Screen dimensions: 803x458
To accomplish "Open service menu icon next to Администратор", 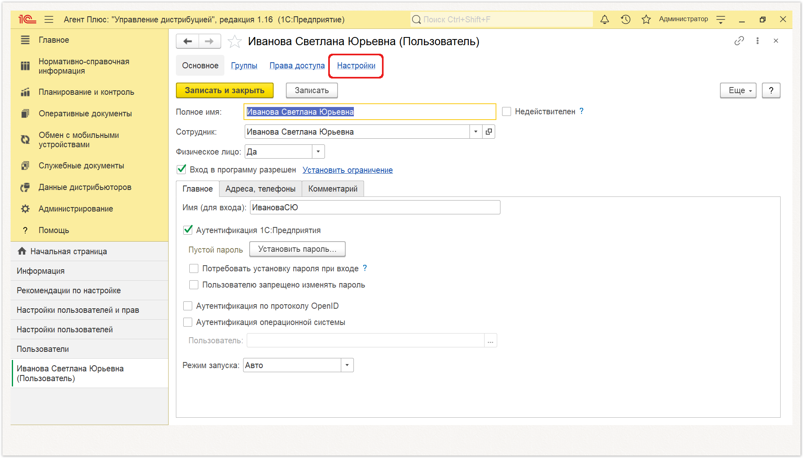I will [721, 19].
